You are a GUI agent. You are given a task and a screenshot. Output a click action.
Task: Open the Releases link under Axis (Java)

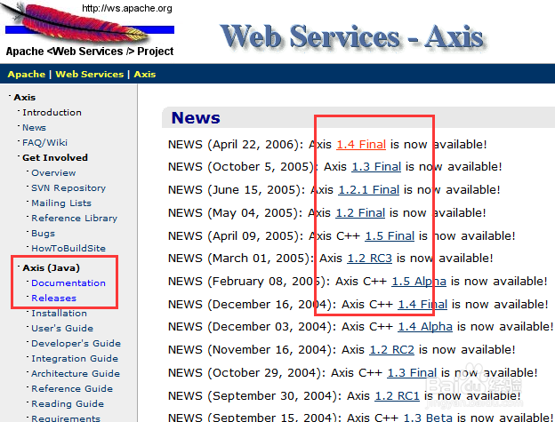(53, 299)
